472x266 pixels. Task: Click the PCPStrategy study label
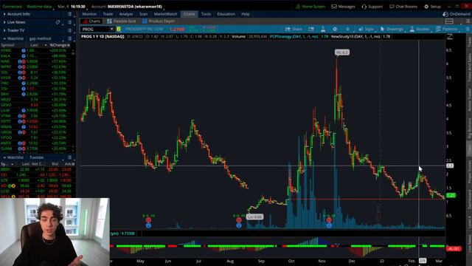pyautogui.click(x=294, y=36)
